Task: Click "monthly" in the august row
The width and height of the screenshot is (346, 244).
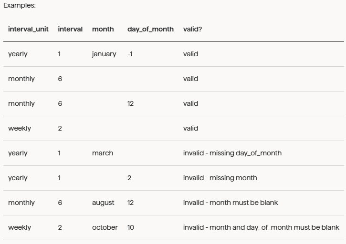Action: pos(21,203)
